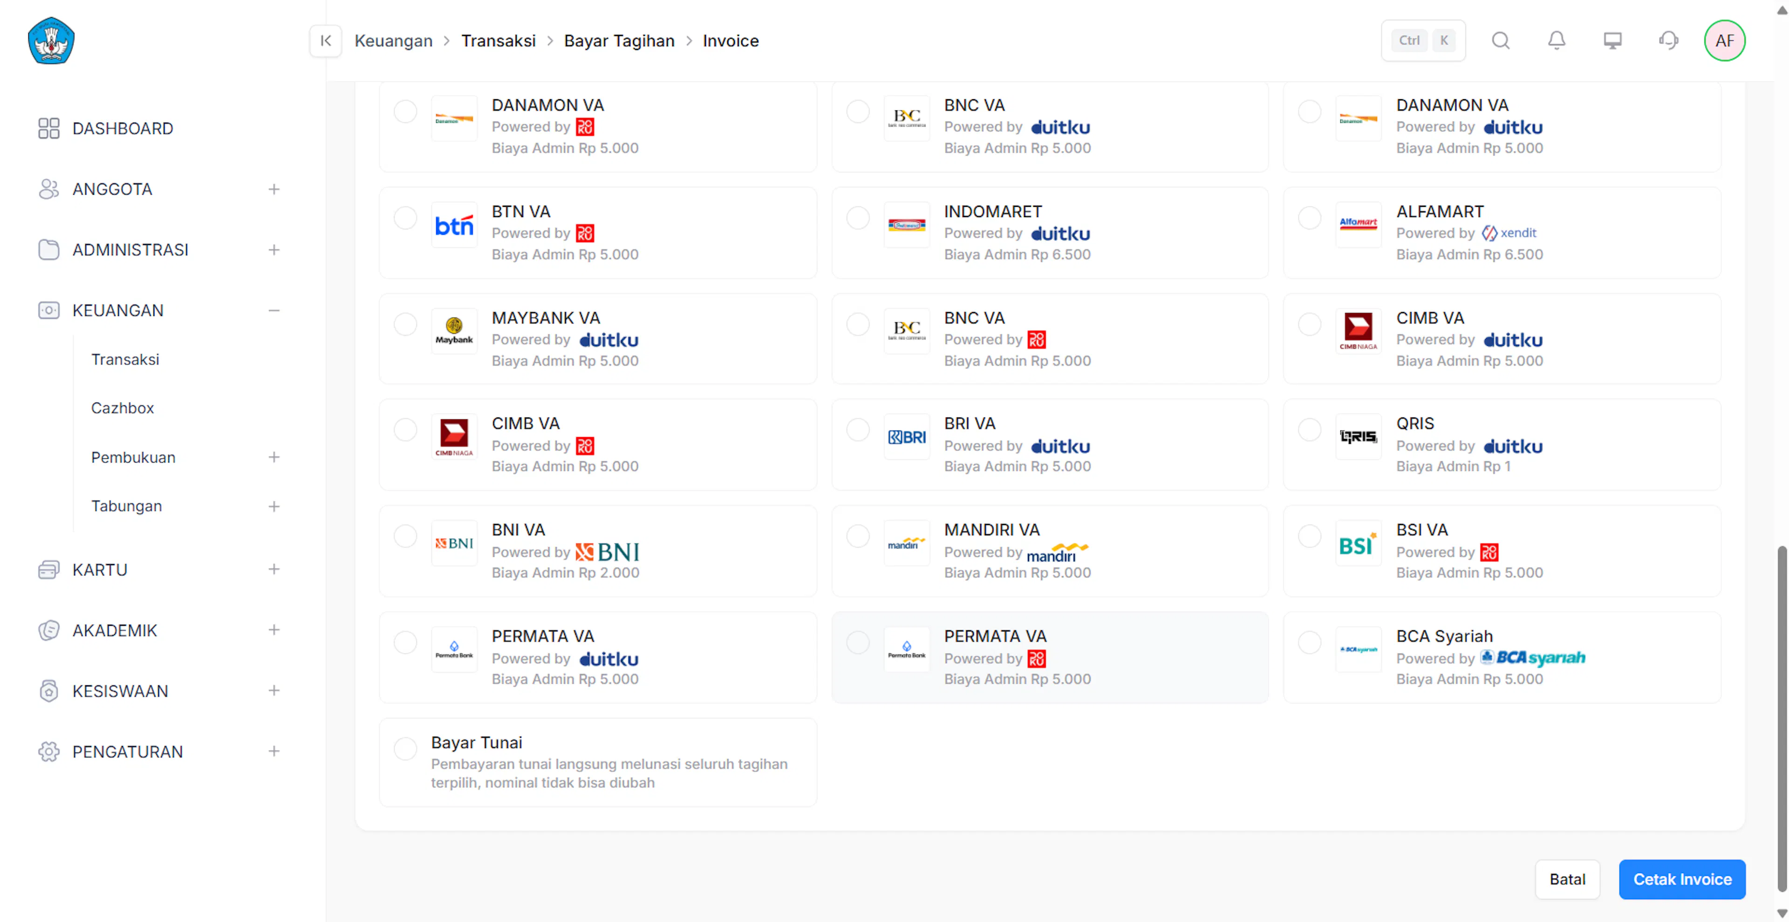Click the scrollbar up arrow

click(1782, 10)
